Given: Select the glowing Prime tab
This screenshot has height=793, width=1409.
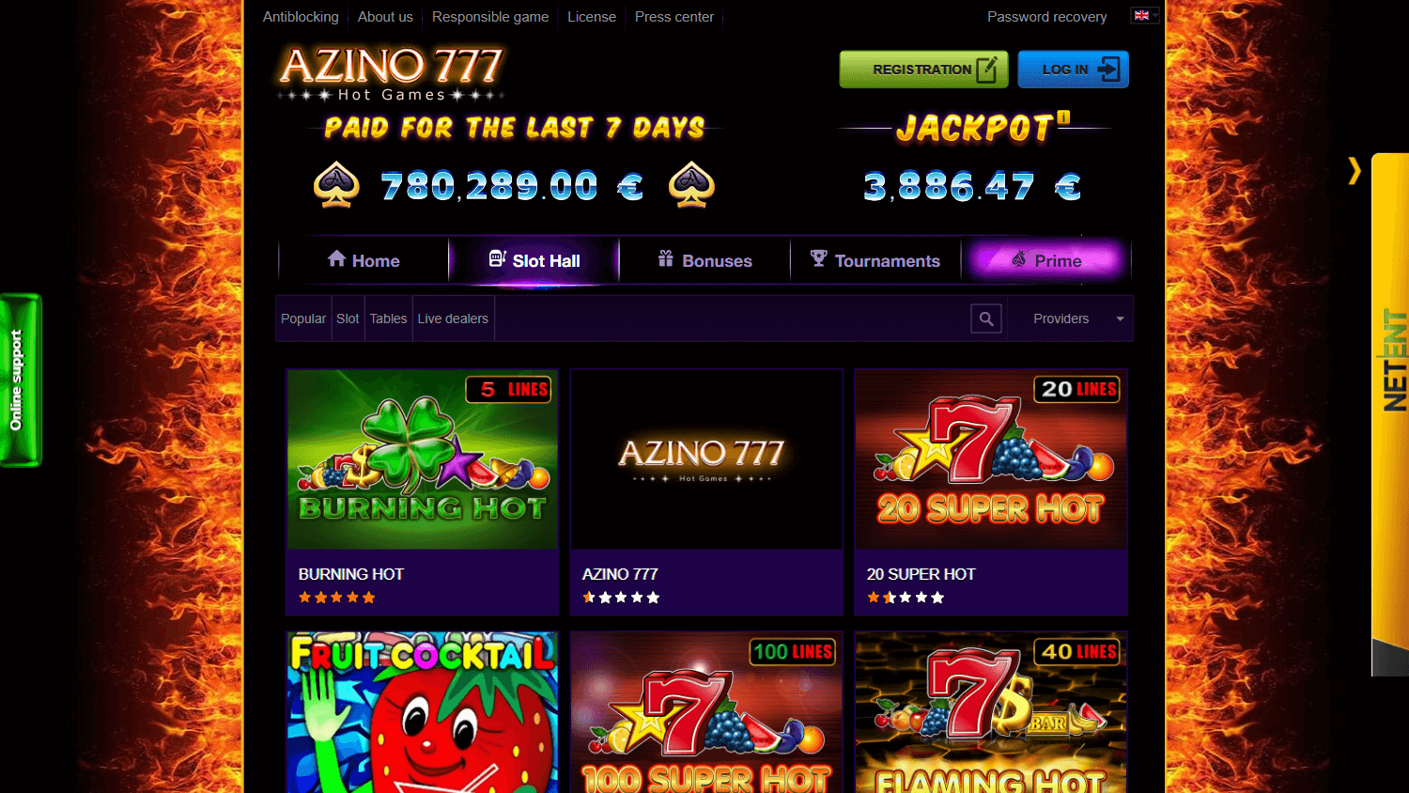Looking at the screenshot, I should tap(1046, 260).
